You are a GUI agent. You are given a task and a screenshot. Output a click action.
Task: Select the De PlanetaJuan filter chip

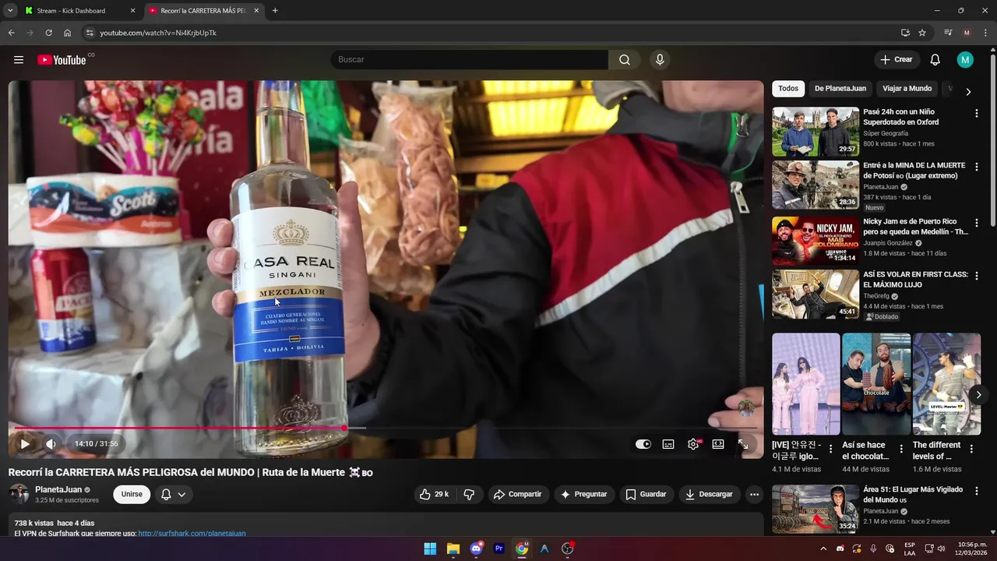click(x=840, y=89)
